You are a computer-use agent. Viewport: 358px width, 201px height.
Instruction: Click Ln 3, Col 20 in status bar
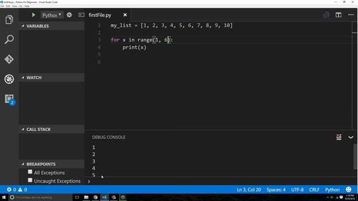click(x=248, y=190)
